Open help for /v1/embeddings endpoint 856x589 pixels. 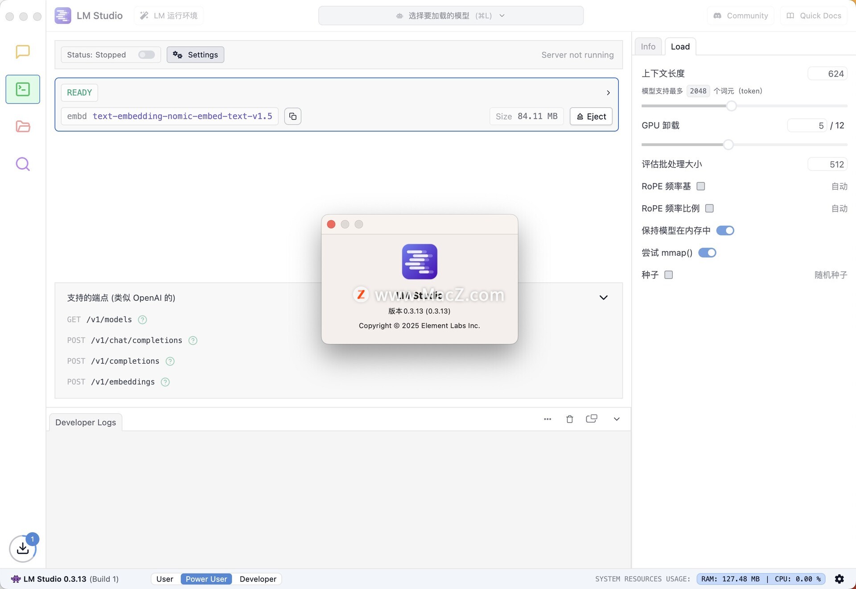pyautogui.click(x=165, y=382)
